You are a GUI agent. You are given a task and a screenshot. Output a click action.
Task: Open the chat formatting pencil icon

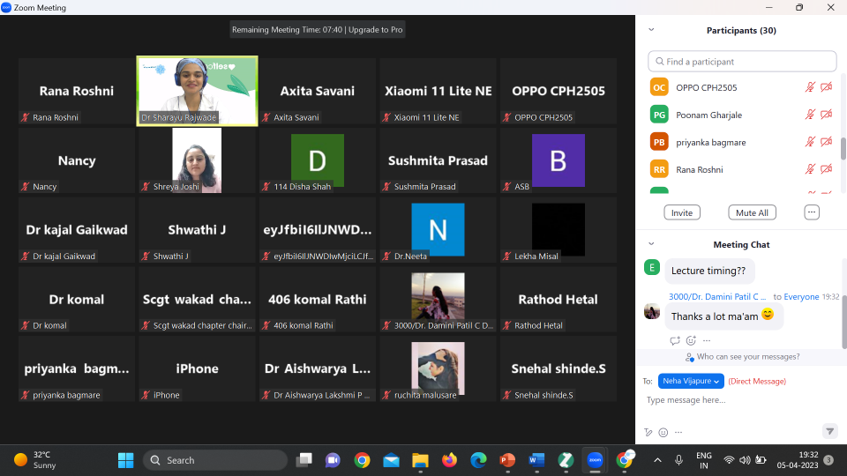point(648,432)
